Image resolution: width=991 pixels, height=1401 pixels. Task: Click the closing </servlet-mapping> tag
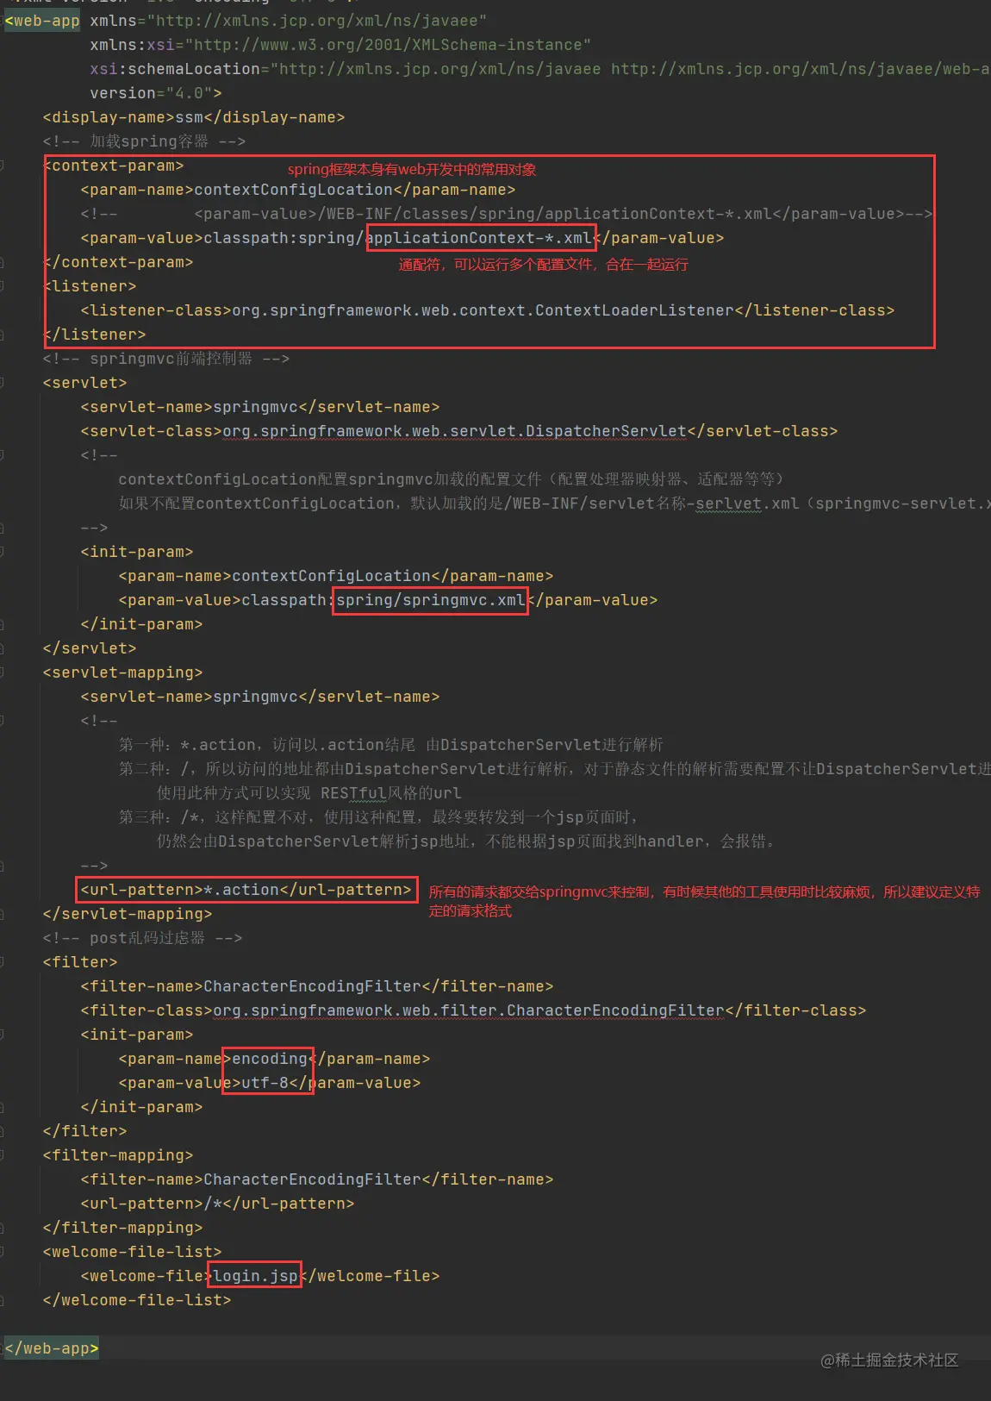tap(128, 914)
